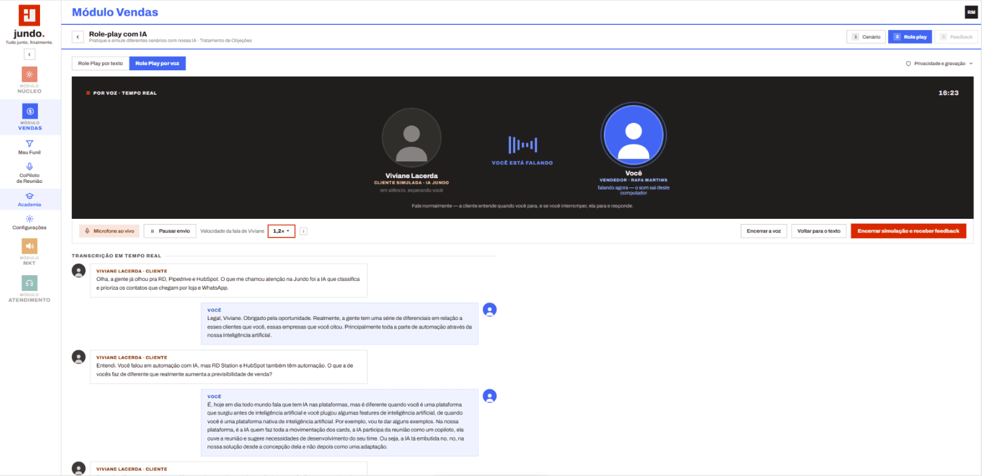The height and width of the screenshot is (476, 982).
Task: Click the 'Olha, a gente já olhou' transcript message
Action: [x=229, y=280]
